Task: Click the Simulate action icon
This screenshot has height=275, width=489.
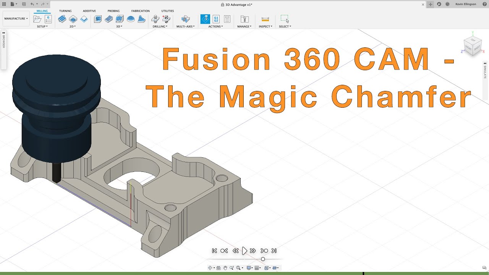Action: (x=205, y=19)
